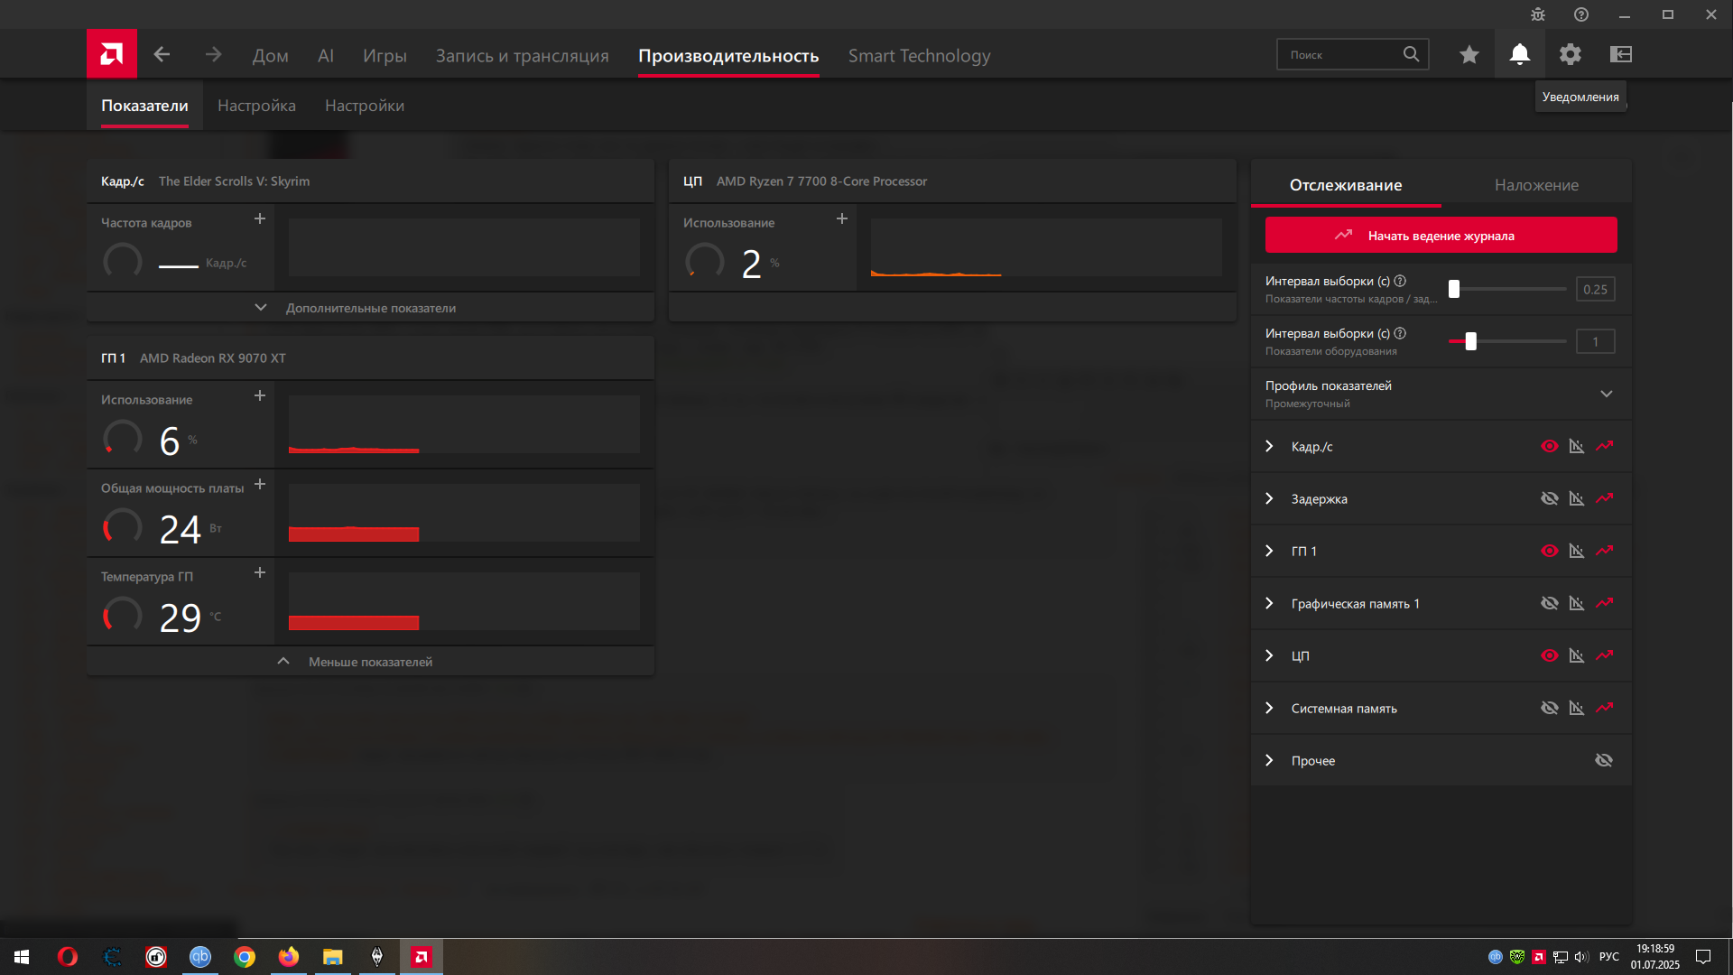
Task: Toggle graph icon for ЦП row
Action: point(1577,655)
